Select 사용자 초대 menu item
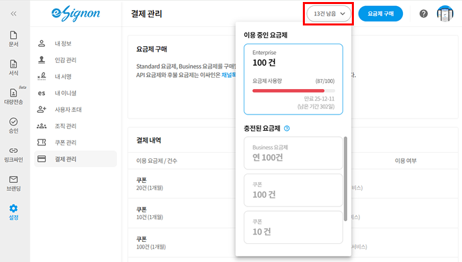Image resolution: width=462 pixels, height=262 pixels. [x=75, y=109]
